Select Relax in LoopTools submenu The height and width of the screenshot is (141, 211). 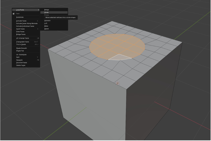[46, 26]
